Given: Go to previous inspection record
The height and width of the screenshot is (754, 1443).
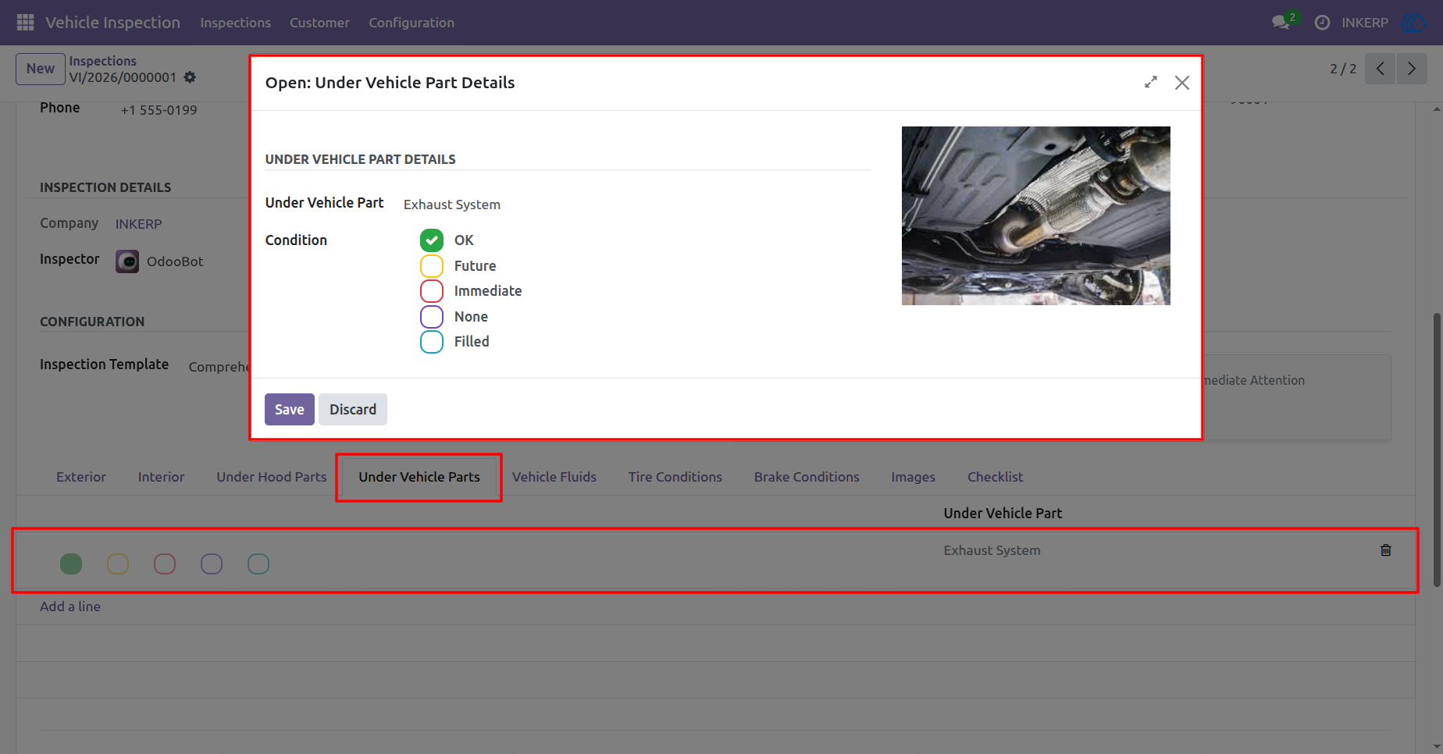Looking at the screenshot, I should [1381, 69].
